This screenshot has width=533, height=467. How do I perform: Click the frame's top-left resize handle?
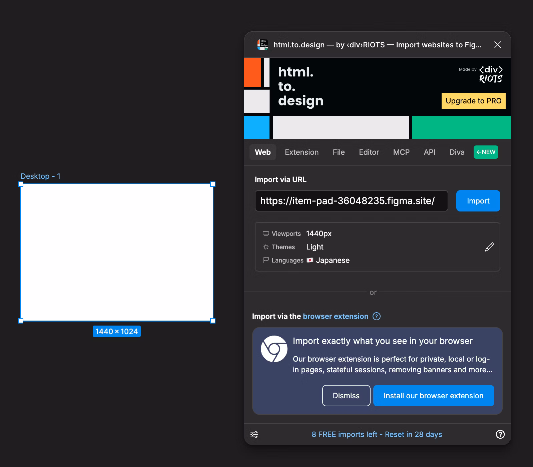pos(21,184)
